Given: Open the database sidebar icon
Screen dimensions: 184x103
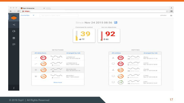Looking at the screenshot, I should (x=14, y=38).
